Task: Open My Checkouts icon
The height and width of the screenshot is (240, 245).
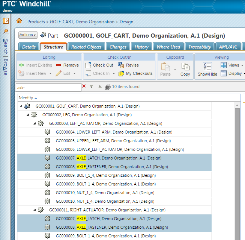Action: click(121, 73)
